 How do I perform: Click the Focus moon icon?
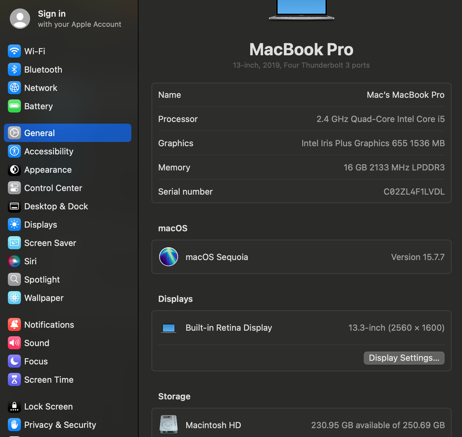click(14, 361)
